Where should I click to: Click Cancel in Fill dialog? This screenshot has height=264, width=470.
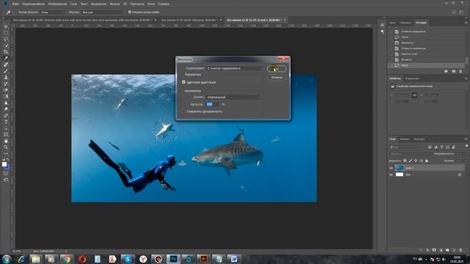coord(276,78)
